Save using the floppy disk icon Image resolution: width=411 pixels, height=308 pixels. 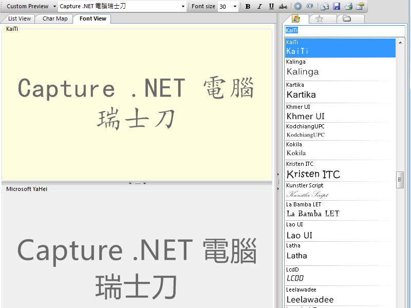pyautogui.click(x=337, y=6)
